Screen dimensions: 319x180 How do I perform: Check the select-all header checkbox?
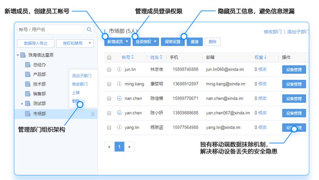point(109,58)
